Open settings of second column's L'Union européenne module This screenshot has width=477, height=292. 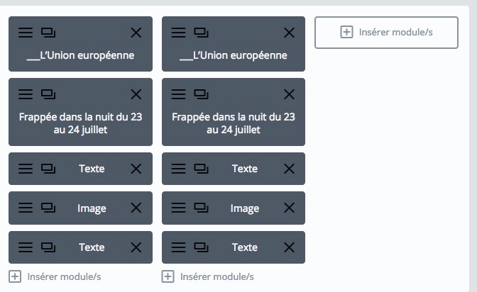pos(179,33)
